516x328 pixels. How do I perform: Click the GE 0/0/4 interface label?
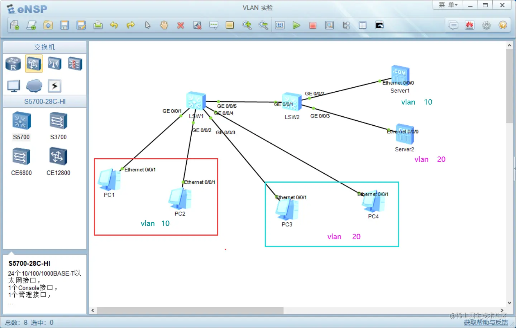224,113
